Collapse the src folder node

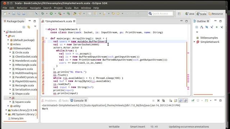[x=6, y=36]
